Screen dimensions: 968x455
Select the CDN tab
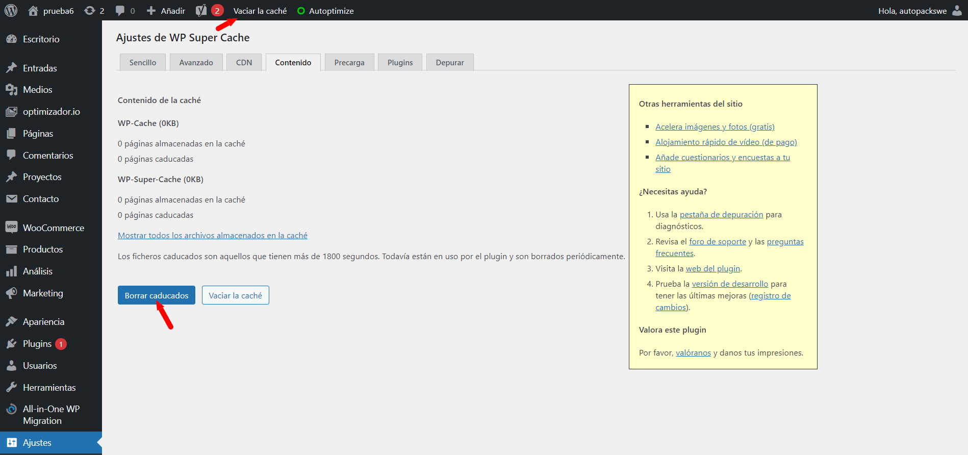[x=244, y=62]
